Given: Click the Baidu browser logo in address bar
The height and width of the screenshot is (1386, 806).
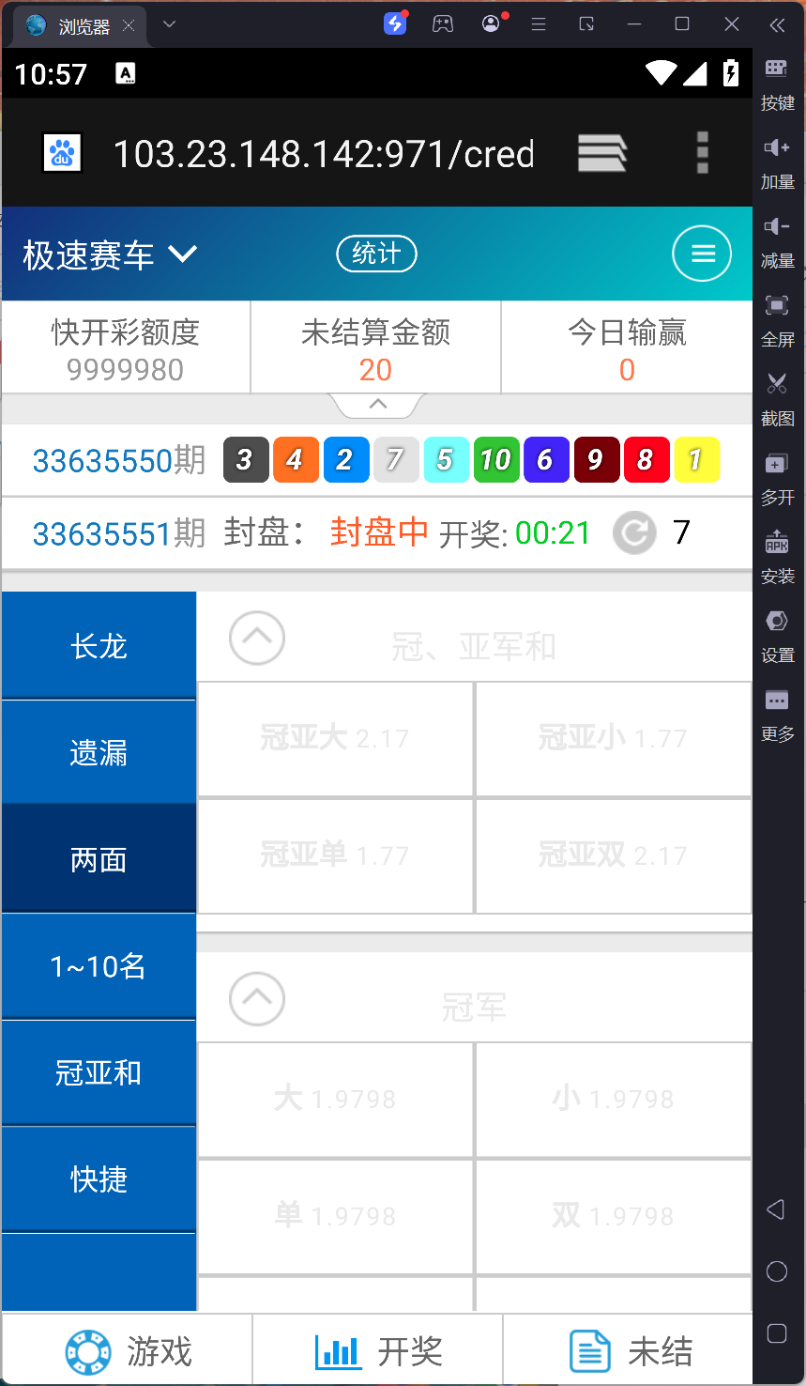Looking at the screenshot, I should pos(61,153).
